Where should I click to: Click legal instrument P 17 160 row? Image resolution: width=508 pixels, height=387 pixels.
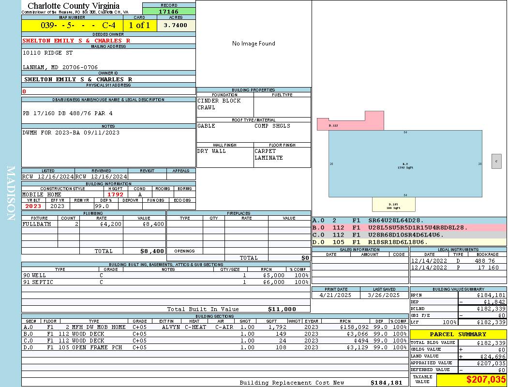[x=458, y=268]
